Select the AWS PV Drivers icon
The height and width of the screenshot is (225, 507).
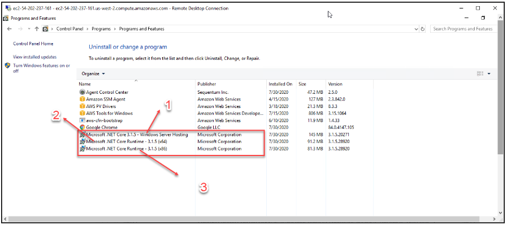[x=82, y=106]
